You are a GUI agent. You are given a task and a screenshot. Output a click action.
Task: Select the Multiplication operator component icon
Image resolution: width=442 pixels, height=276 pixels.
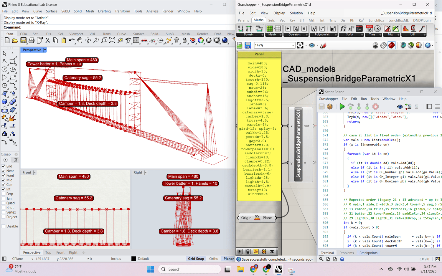point(304,29)
